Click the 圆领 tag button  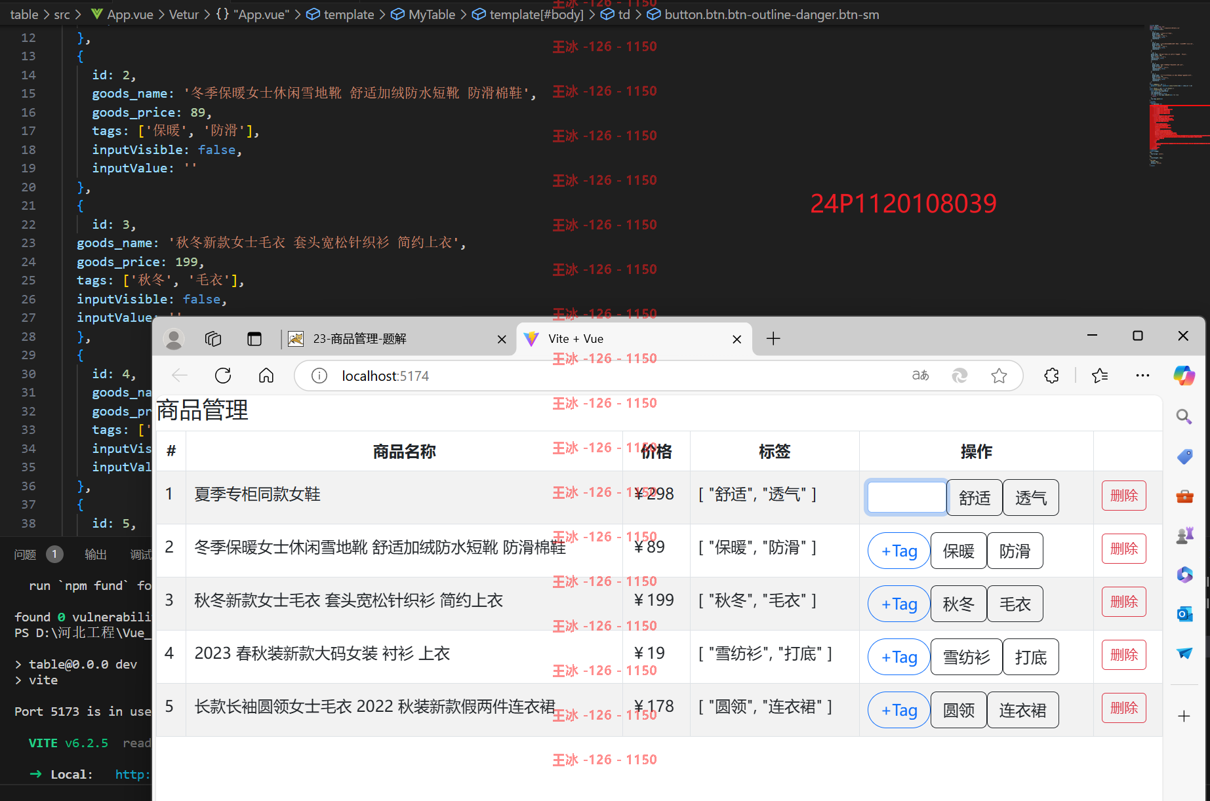pyautogui.click(x=959, y=710)
